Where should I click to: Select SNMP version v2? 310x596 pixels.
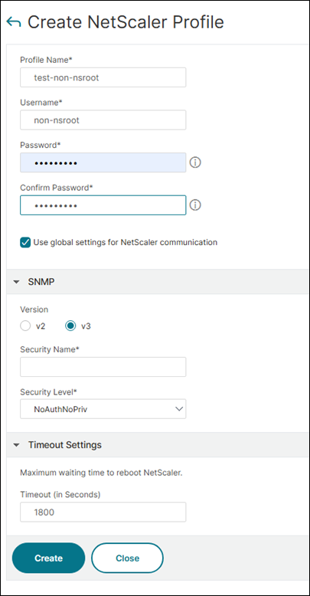coord(25,326)
